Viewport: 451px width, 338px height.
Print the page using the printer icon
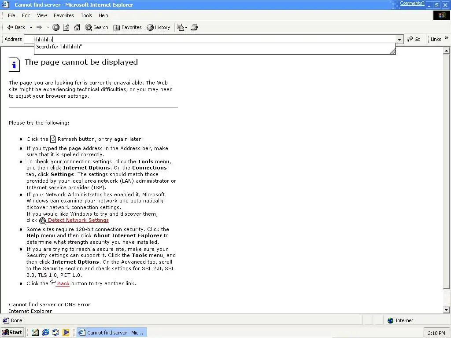194,27
